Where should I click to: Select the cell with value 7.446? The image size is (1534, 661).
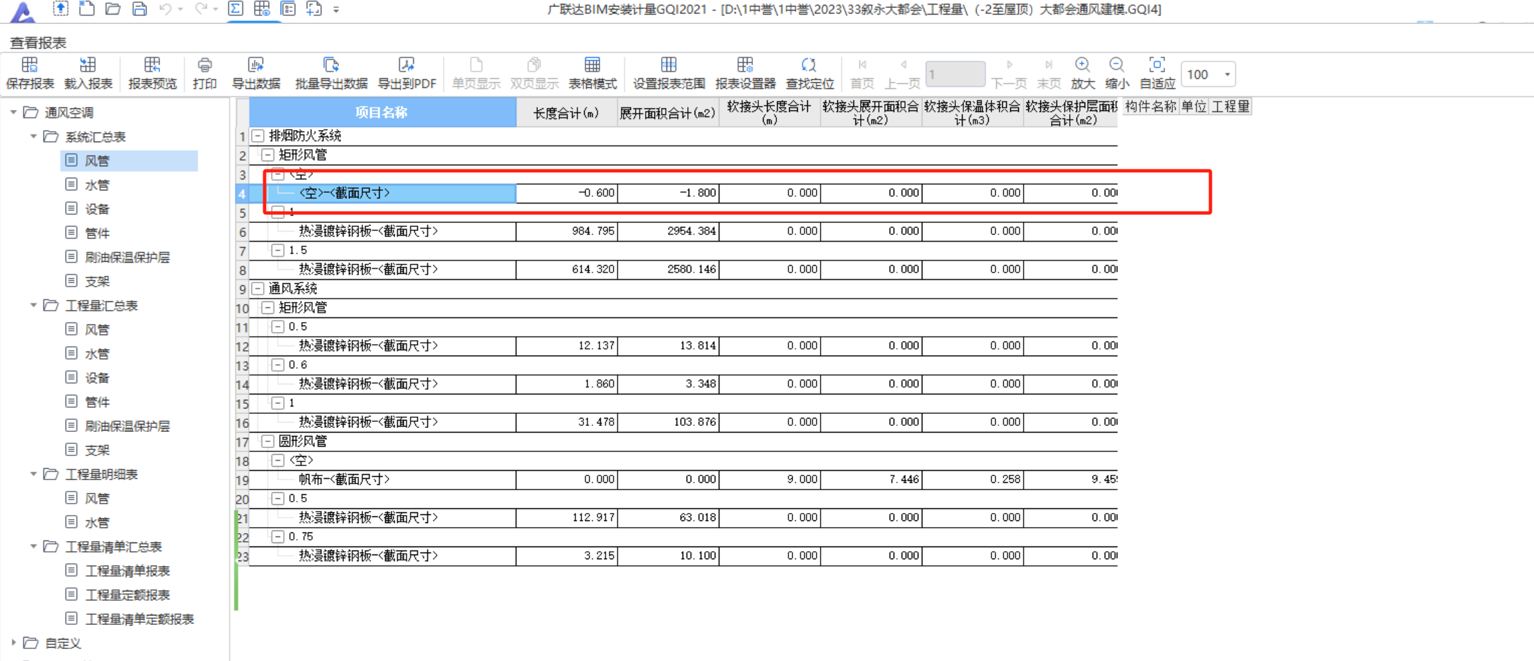871,480
